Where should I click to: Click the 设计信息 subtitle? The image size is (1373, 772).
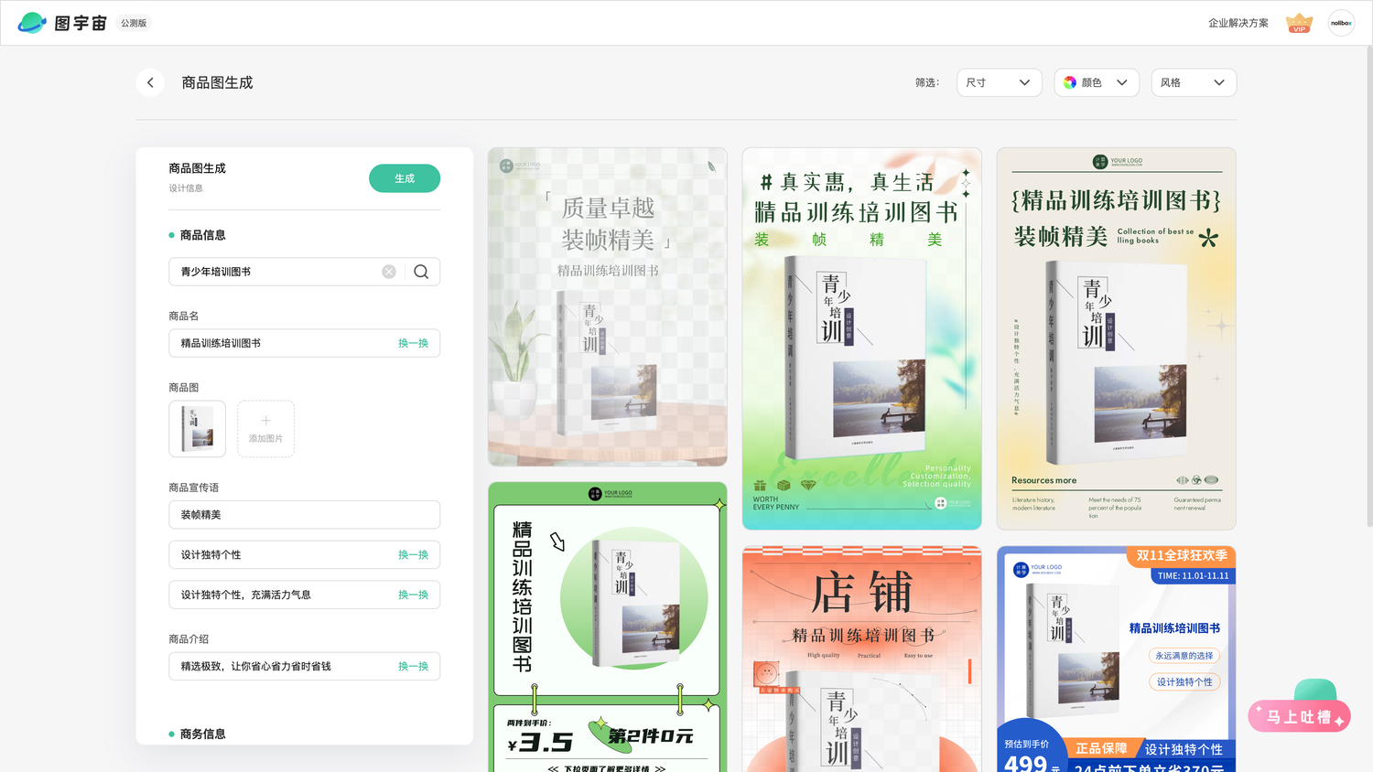pyautogui.click(x=186, y=188)
